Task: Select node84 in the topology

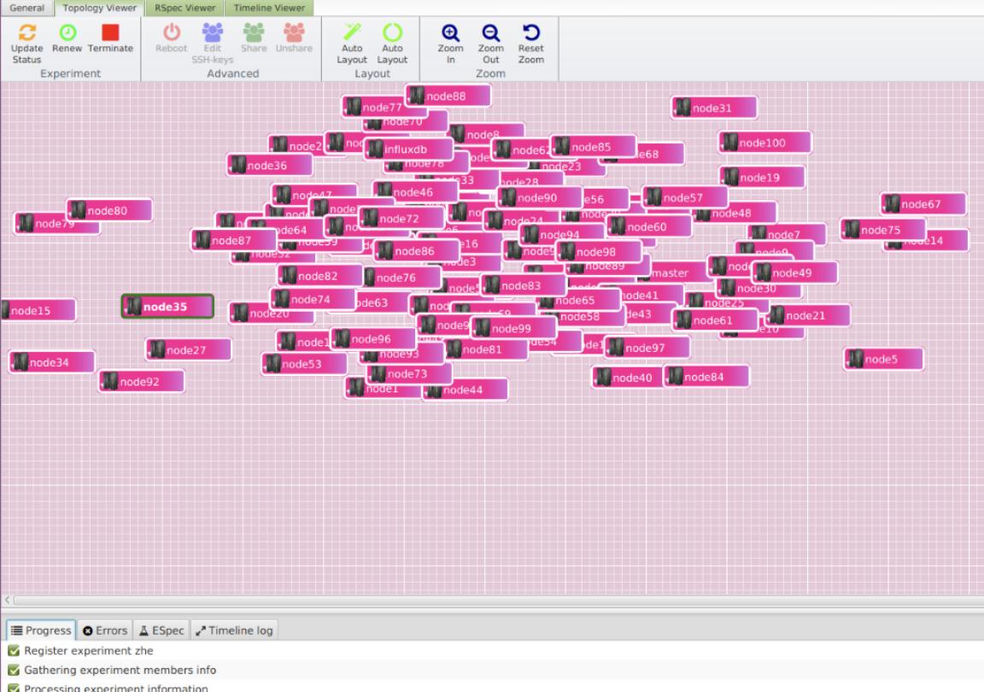Action: point(706,377)
